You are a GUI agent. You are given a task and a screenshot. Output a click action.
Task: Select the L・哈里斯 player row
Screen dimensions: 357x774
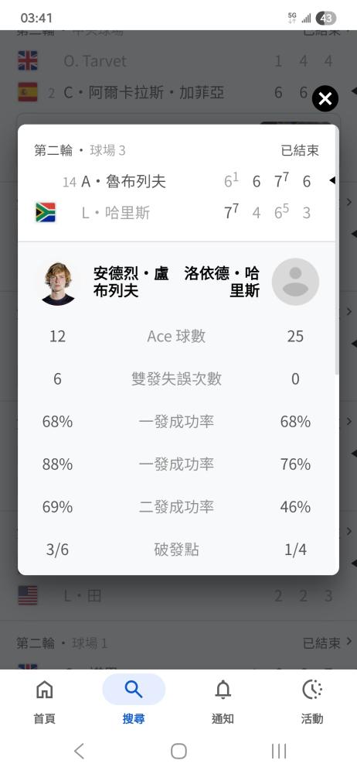point(178,213)
